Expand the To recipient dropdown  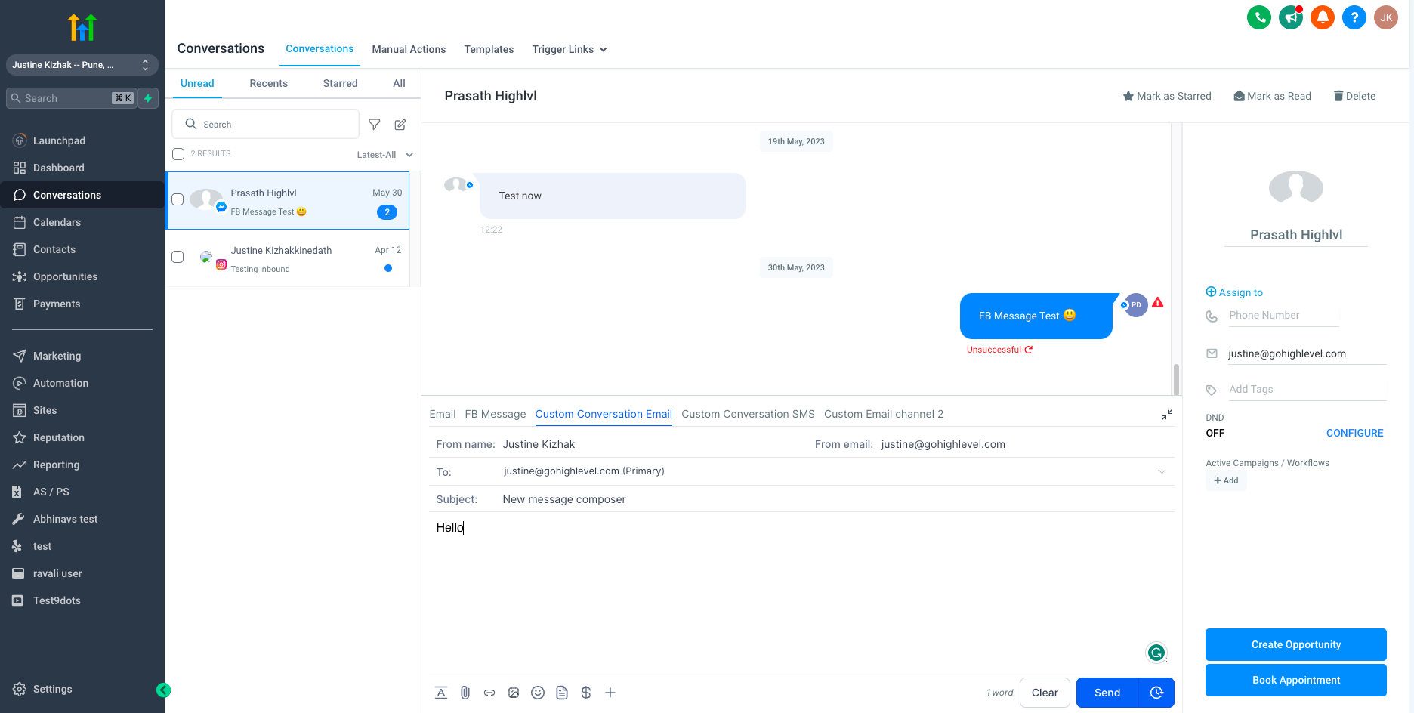click(x=1162, y=471)
